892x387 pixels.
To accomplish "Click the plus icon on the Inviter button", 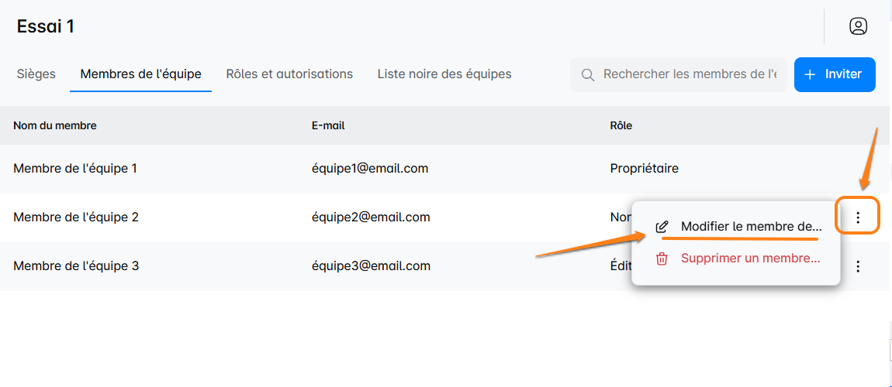I will [x=810, y=74].
